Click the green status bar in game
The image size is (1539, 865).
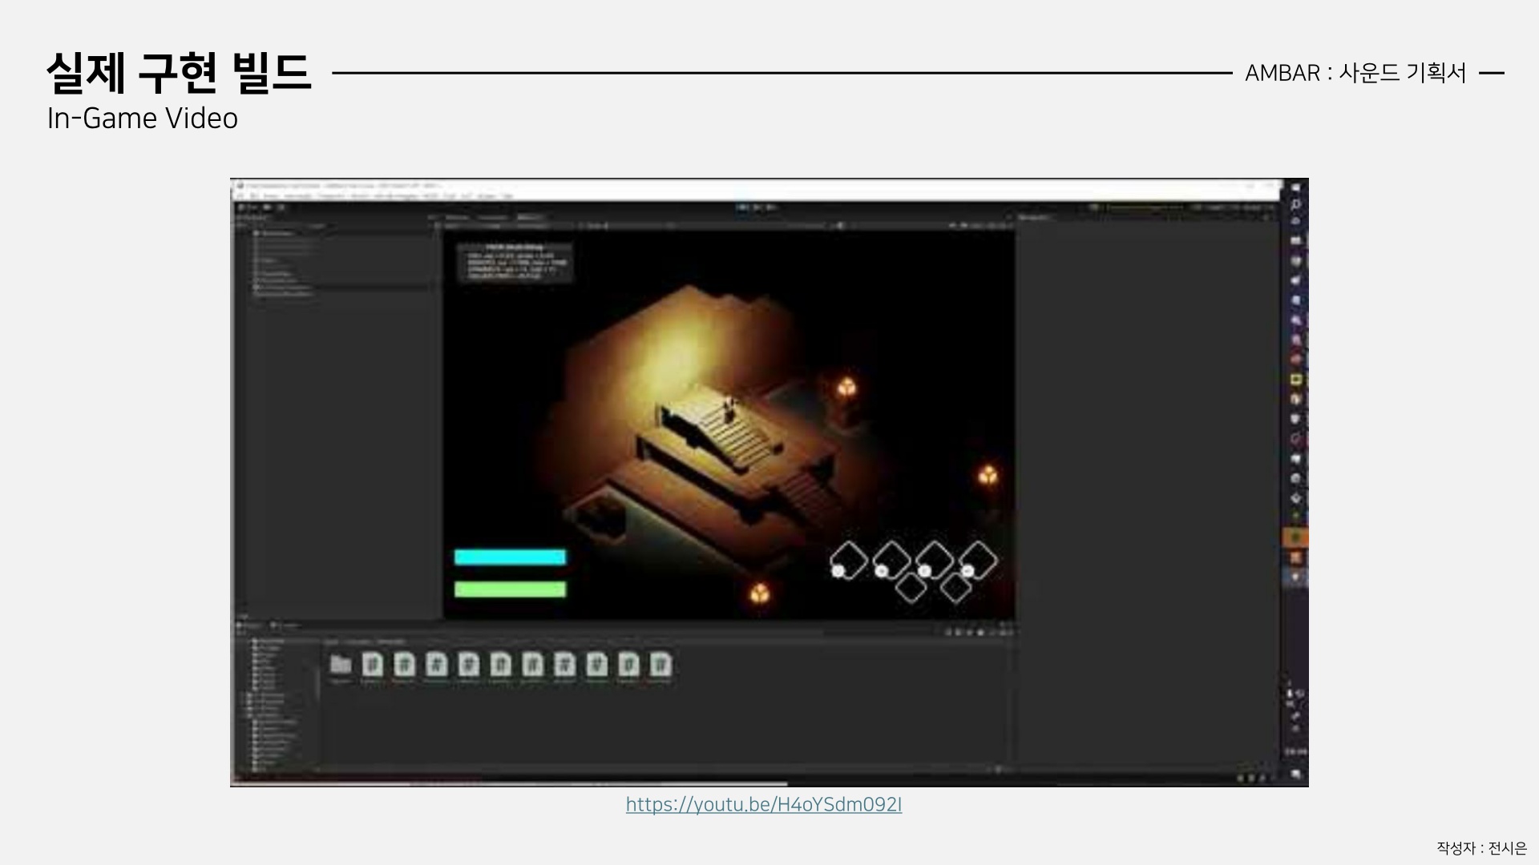tap(510, 589)
